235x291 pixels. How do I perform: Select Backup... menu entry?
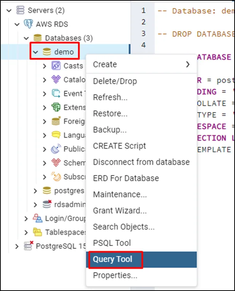click(x=110, y=130)
